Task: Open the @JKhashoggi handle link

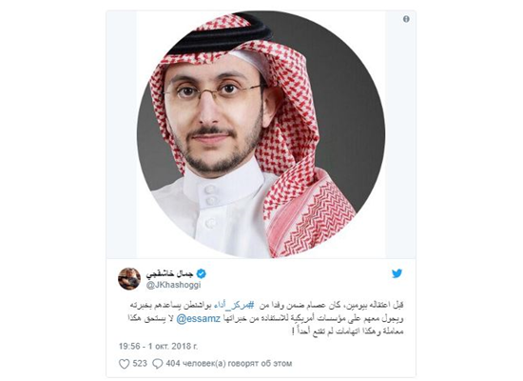Action: [x=173, y=285]
